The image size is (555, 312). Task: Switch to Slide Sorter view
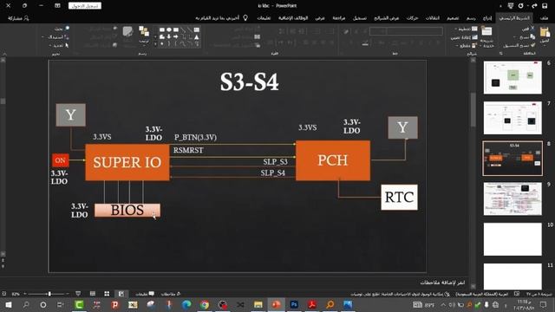[x=107, y=294]
